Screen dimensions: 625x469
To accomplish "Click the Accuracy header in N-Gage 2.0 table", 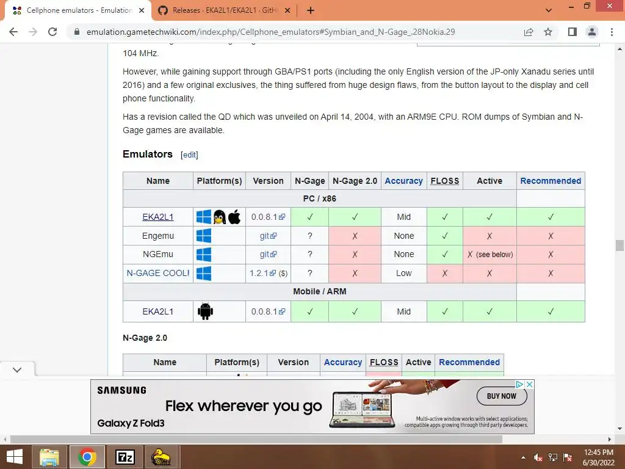I will (343, 362).
